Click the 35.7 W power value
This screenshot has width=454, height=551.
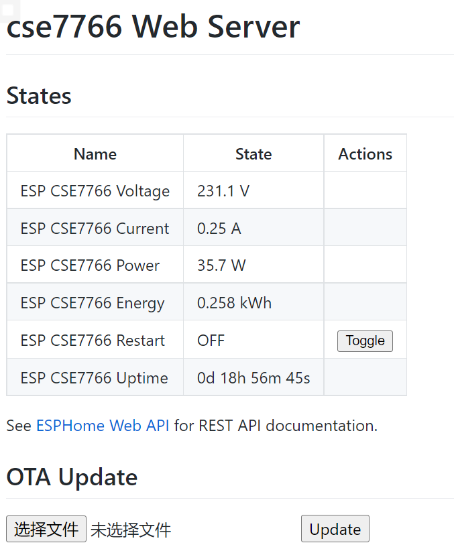coord(221,265)
